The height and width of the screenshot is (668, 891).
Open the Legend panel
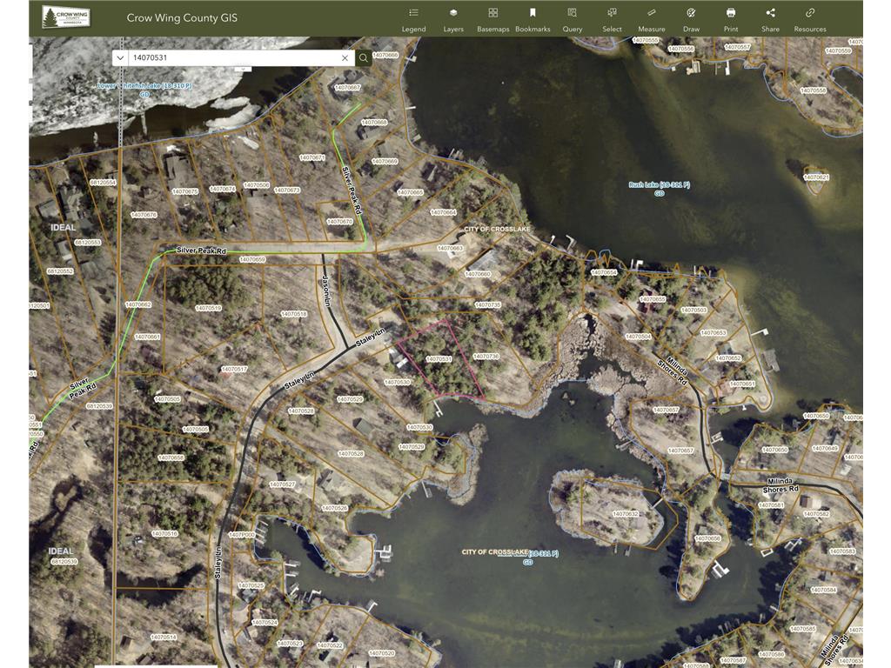[x=413, y=19]
